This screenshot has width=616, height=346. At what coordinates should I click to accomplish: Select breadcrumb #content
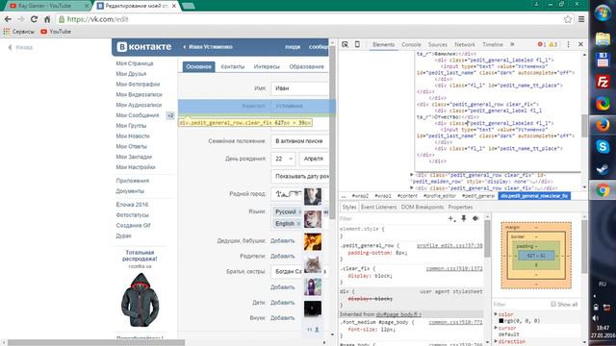pos(407,196)
